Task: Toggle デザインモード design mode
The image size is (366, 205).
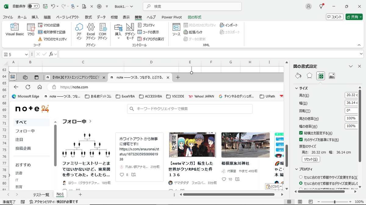Action: [130, 31]
